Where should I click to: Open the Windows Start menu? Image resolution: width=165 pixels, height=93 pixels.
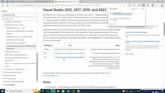coord(2,91)
